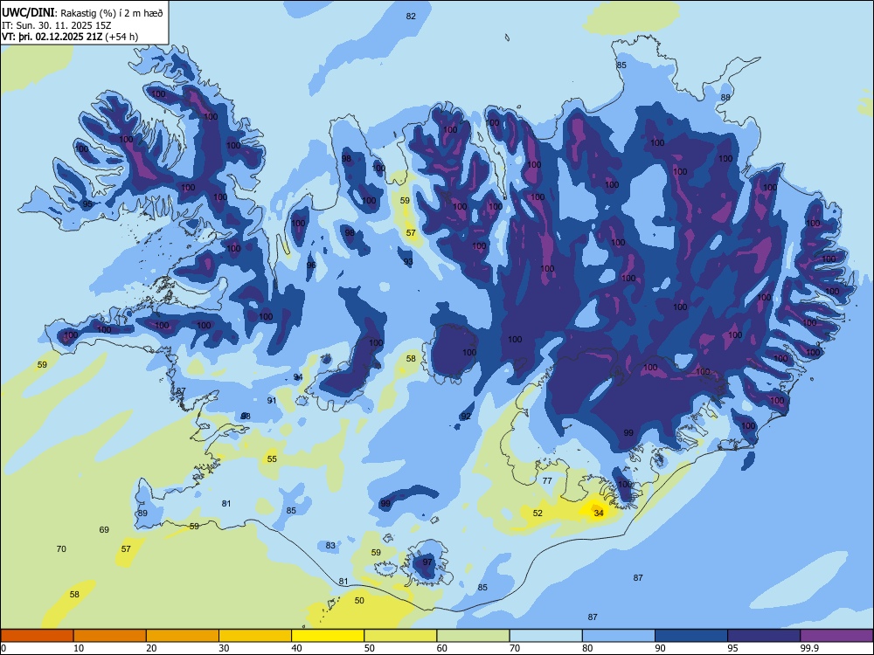Click the map value '89' on the peninsula
Screen dimensions: 874x655
[142, 513]
